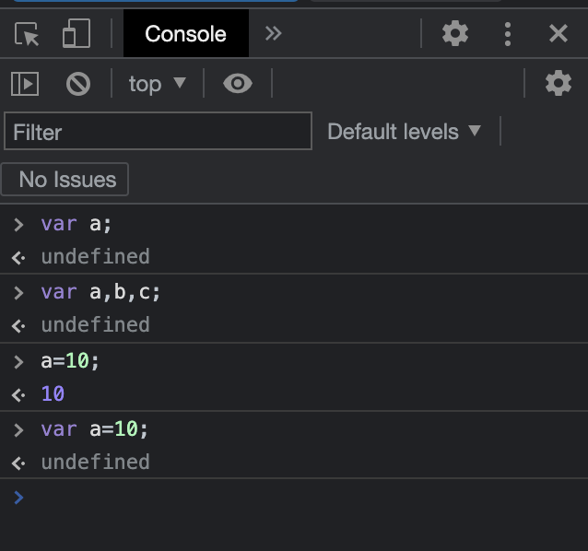
Task: Toggle the device toolbar icon
Action: click(x=75, y=35)
